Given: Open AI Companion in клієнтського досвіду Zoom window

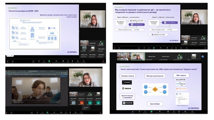Looking at the screenshot, I should [x=167, y=48].
